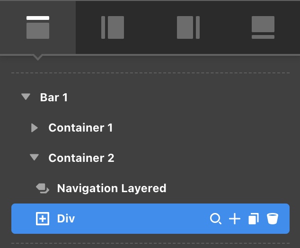The width and height of the screenshot is (300, 248).
Task: Select the Bar 1 element label
Action: click(x=54, y=97)
